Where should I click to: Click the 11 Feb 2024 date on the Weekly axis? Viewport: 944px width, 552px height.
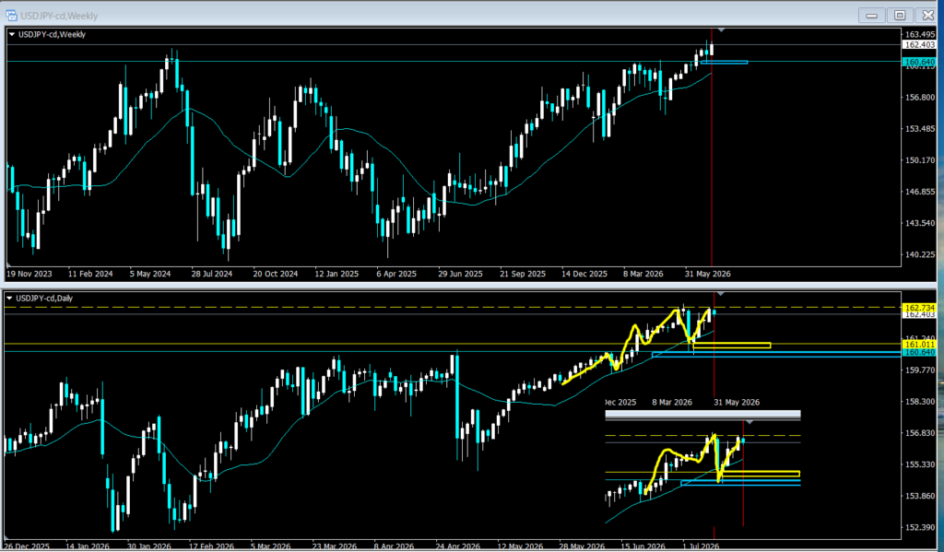coord(90,274)
